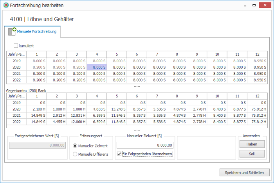Click row label 2022 in upper table
274x183 pixels.
click(x=16, y=80)
